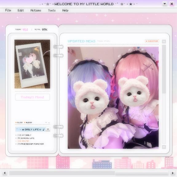Open the Help menu
The width and height of the screenshot is (177, 177).
tap(65, 10)
